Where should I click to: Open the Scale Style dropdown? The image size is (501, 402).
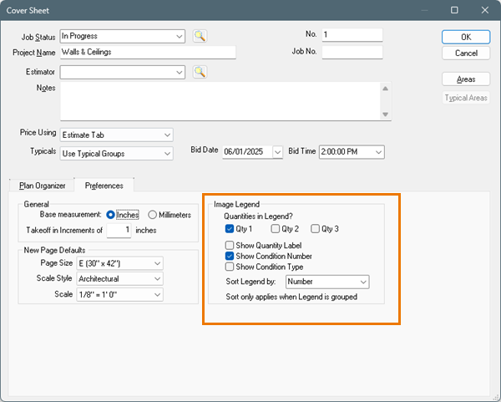coord(119,278)
